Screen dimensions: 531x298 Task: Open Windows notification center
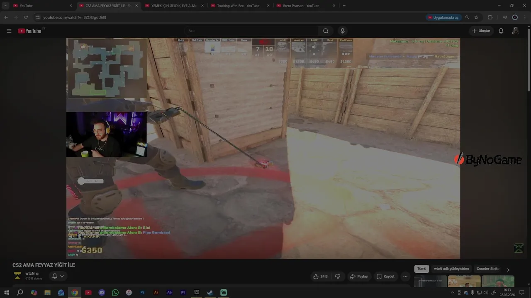click(x=522, y=292)
